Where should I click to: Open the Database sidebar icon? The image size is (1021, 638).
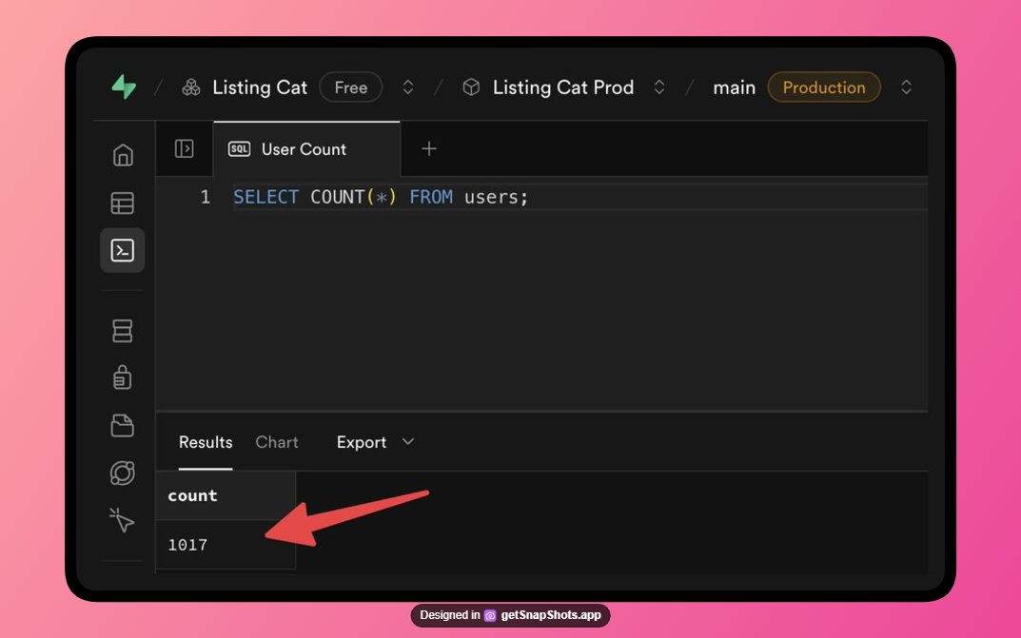tap(123, 330)
